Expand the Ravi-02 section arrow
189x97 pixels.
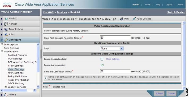click(x=2, y=19)
